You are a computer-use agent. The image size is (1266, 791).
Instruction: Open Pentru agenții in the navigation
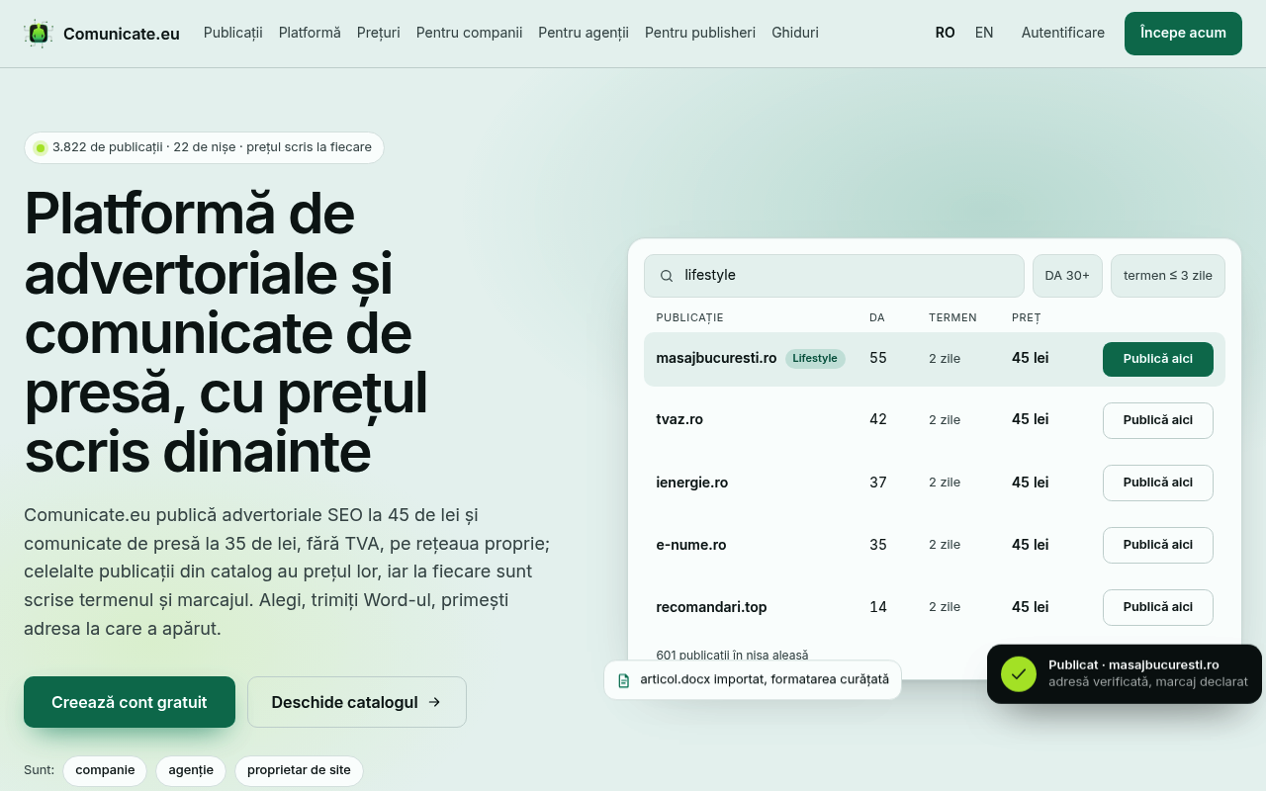584,33
